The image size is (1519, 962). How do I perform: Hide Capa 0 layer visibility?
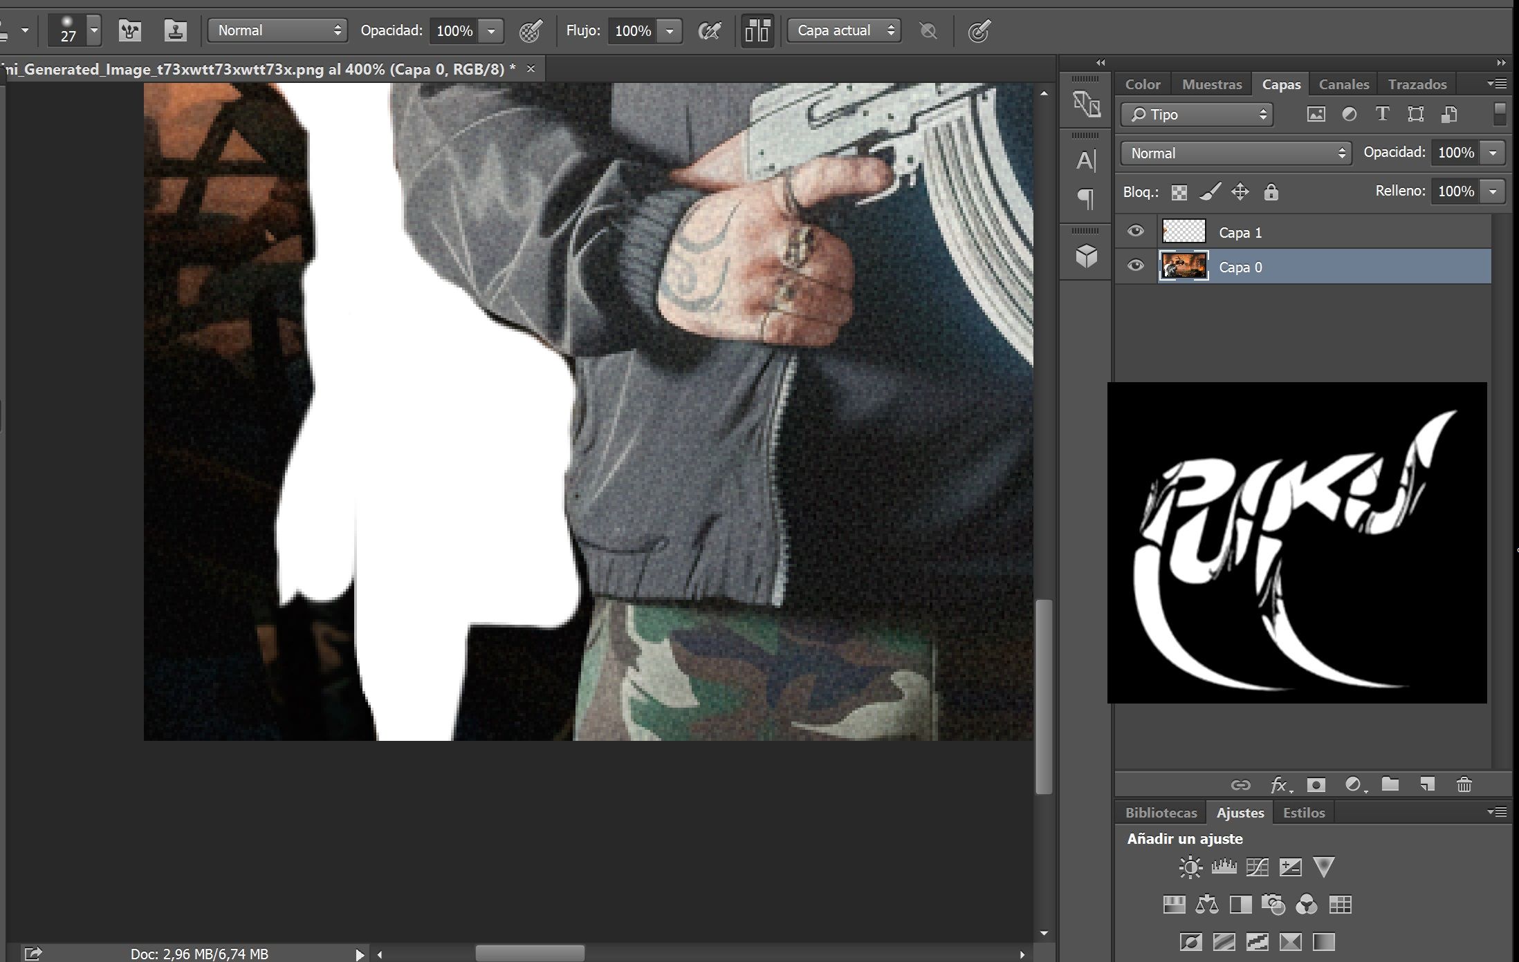coord(1135,266)
